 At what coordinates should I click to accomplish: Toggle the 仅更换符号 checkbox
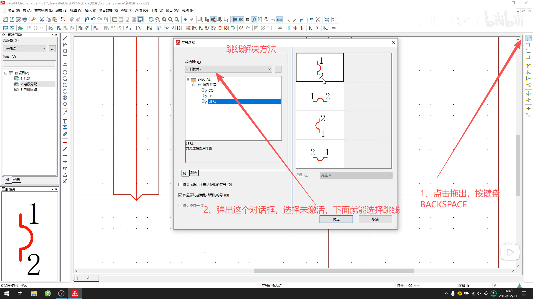tap(180, 206)
